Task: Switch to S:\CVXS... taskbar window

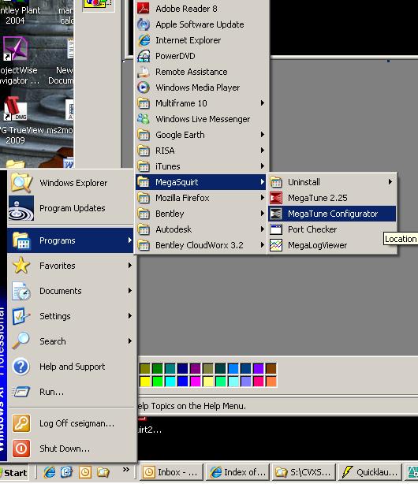Action: (x=304, y=472)
